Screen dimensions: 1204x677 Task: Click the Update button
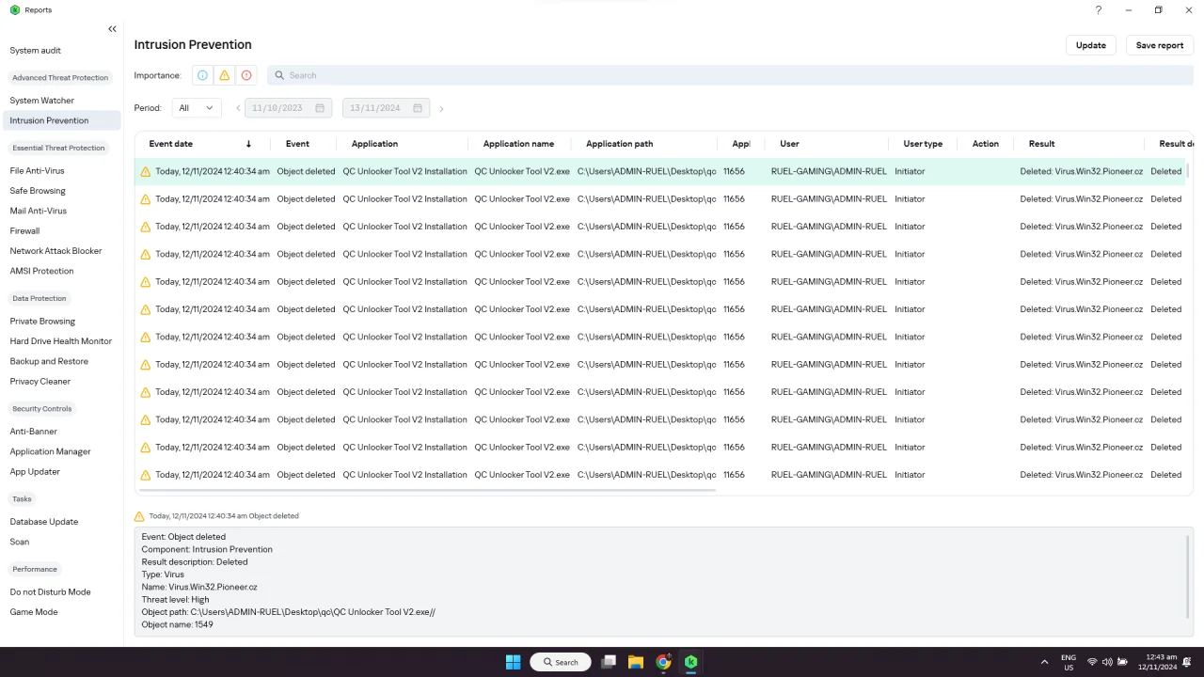pos(1091,45)
